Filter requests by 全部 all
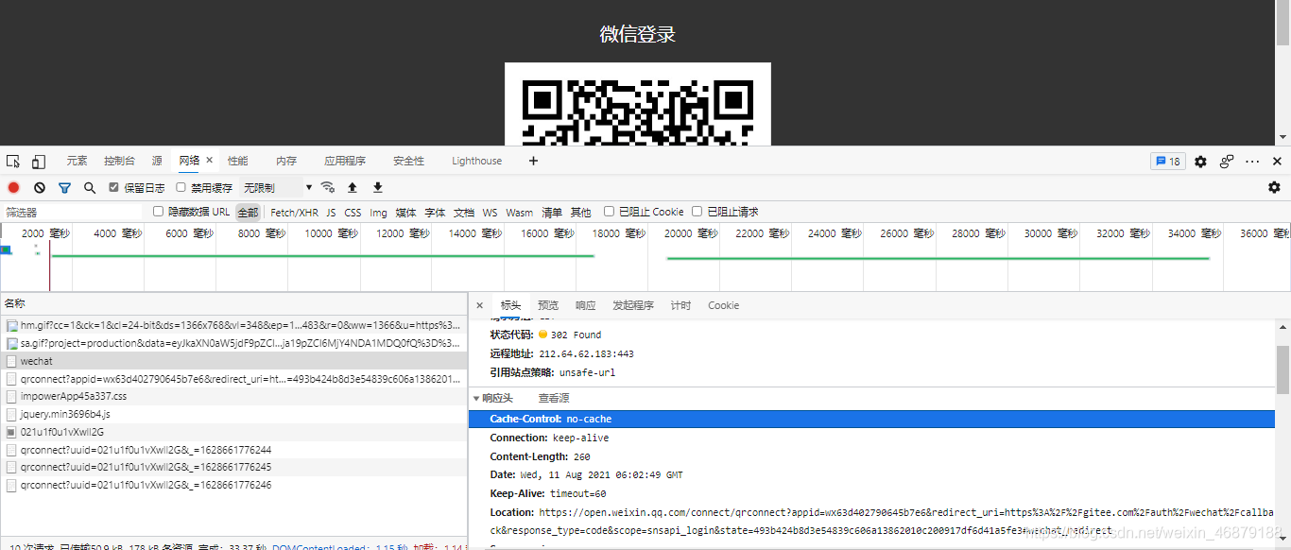The width and height of the screenshot is (1291, 550). 248,213
